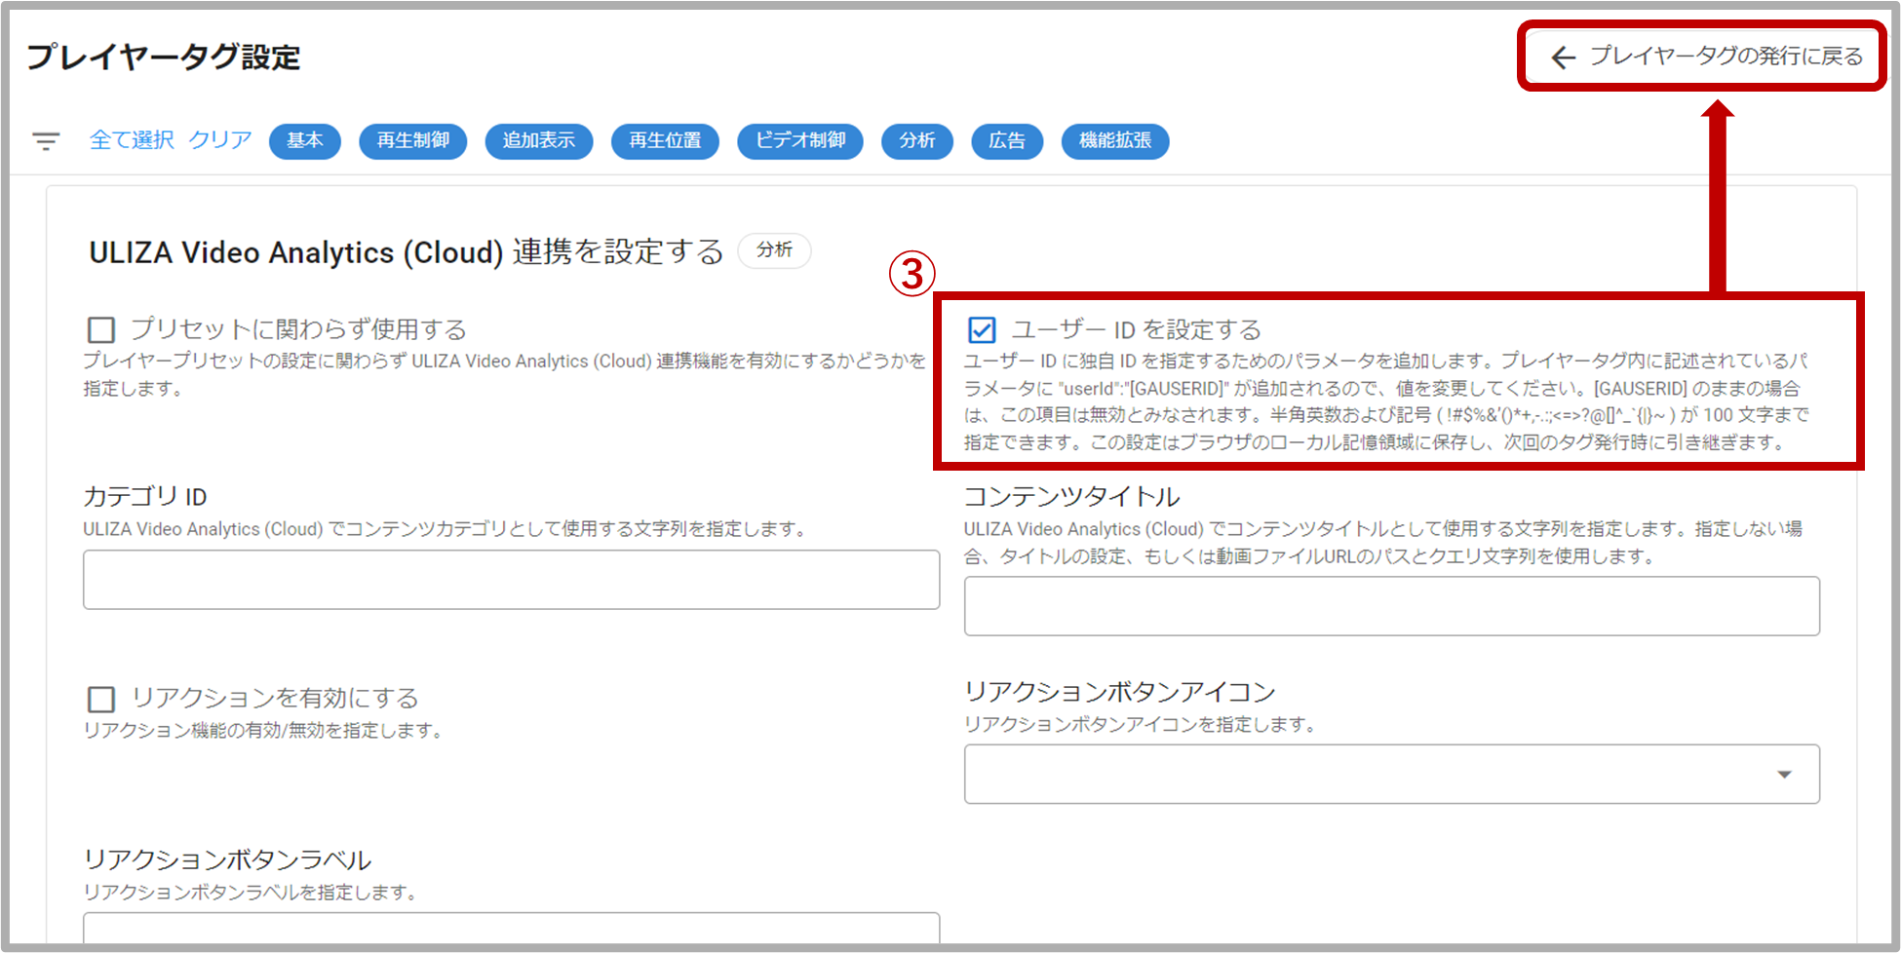Focus the カテゴリ ID input field
This screenshot has height=953, width=1901.
(512, 580)
